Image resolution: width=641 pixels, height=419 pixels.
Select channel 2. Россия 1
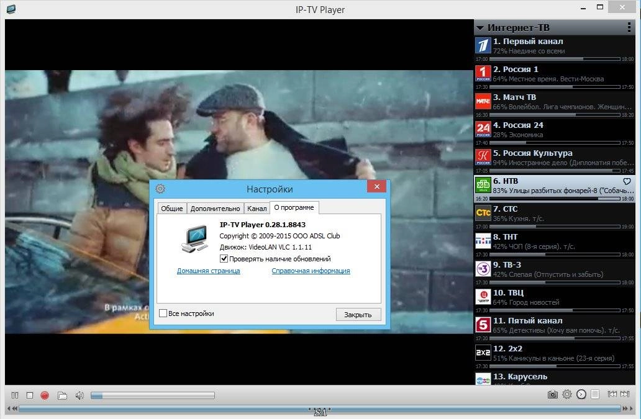[x=554, y=76]
